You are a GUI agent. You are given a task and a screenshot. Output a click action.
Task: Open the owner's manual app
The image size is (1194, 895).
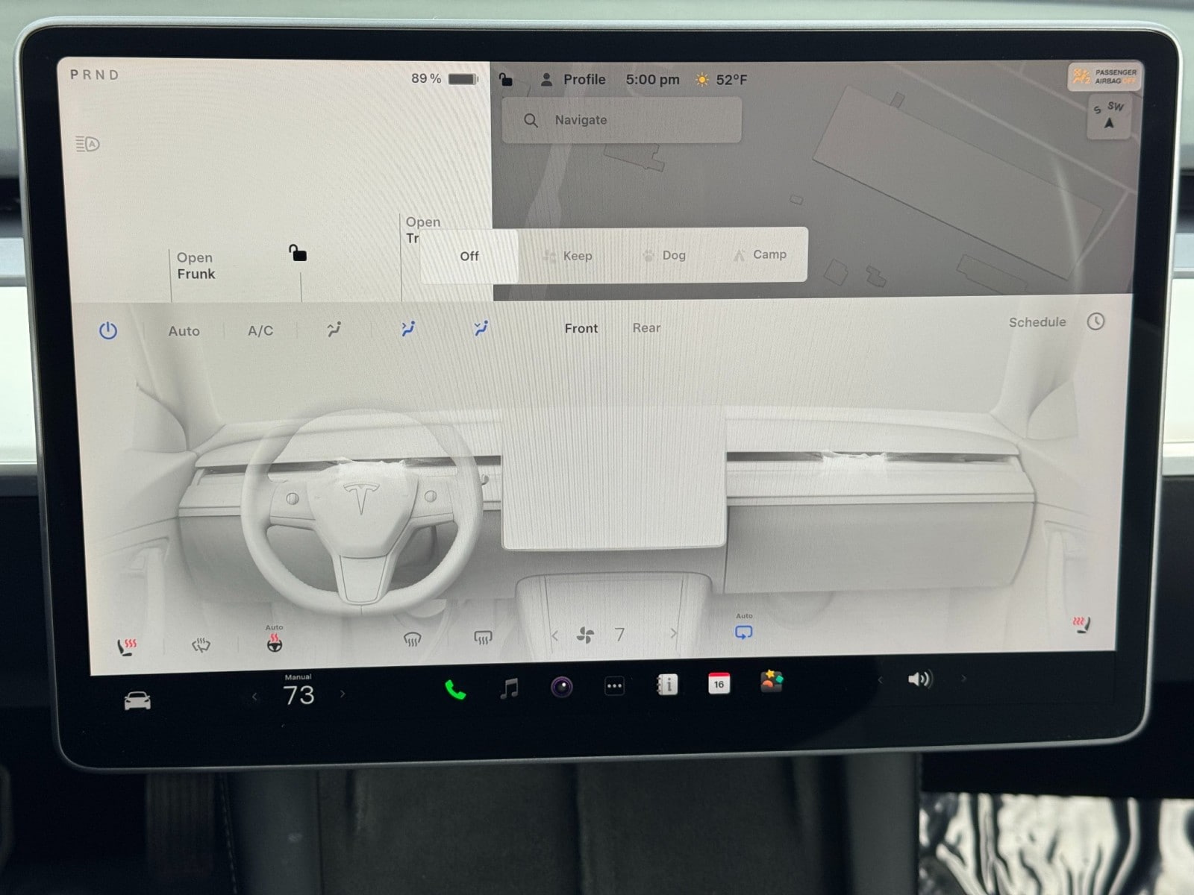[666, 685]
